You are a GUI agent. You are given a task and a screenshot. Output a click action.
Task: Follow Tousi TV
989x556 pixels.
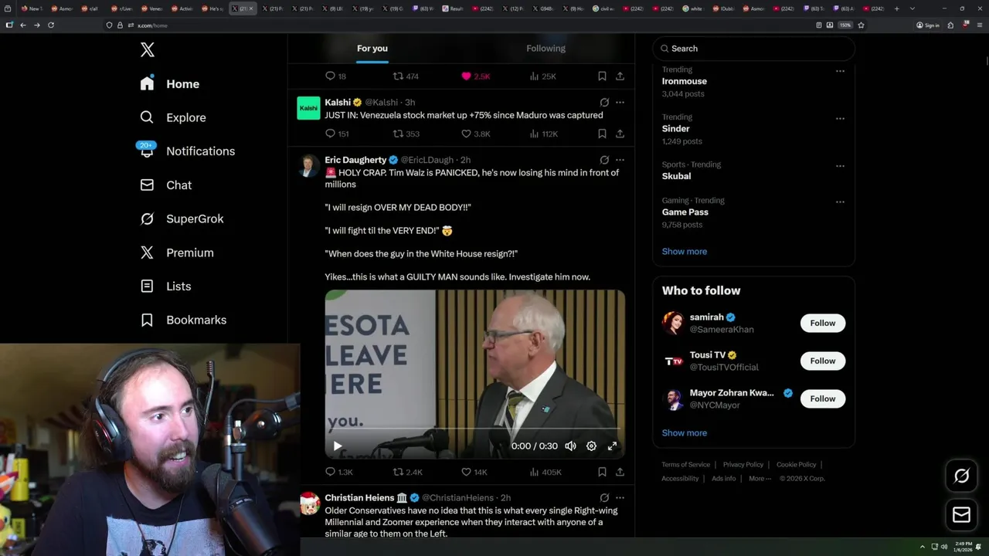click(x=823, y=361)
